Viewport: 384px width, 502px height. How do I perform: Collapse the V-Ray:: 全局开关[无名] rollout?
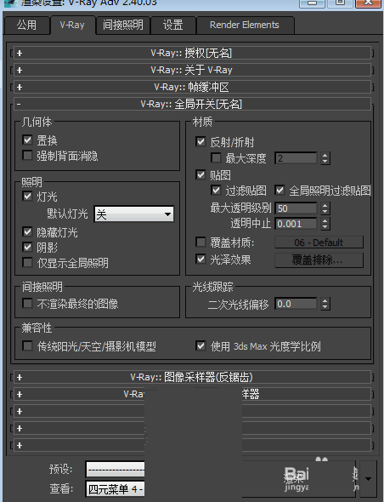click(x=192, y=104)
